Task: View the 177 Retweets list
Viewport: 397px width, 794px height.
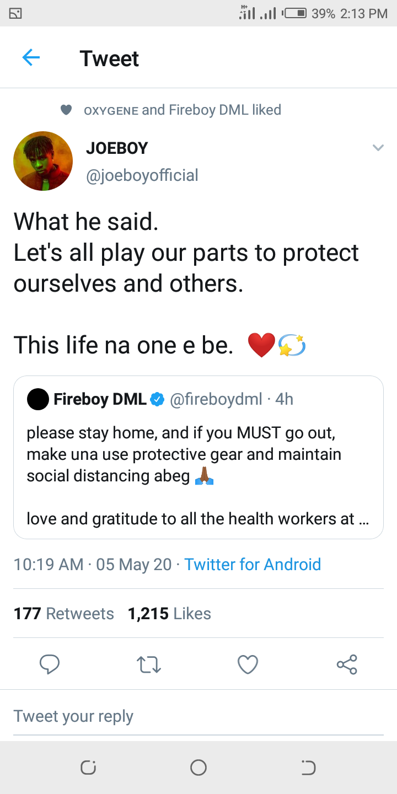Action: [x=64, y=614]
